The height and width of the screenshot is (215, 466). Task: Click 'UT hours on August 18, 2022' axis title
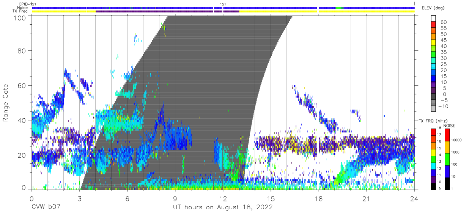tap(223, 207)
